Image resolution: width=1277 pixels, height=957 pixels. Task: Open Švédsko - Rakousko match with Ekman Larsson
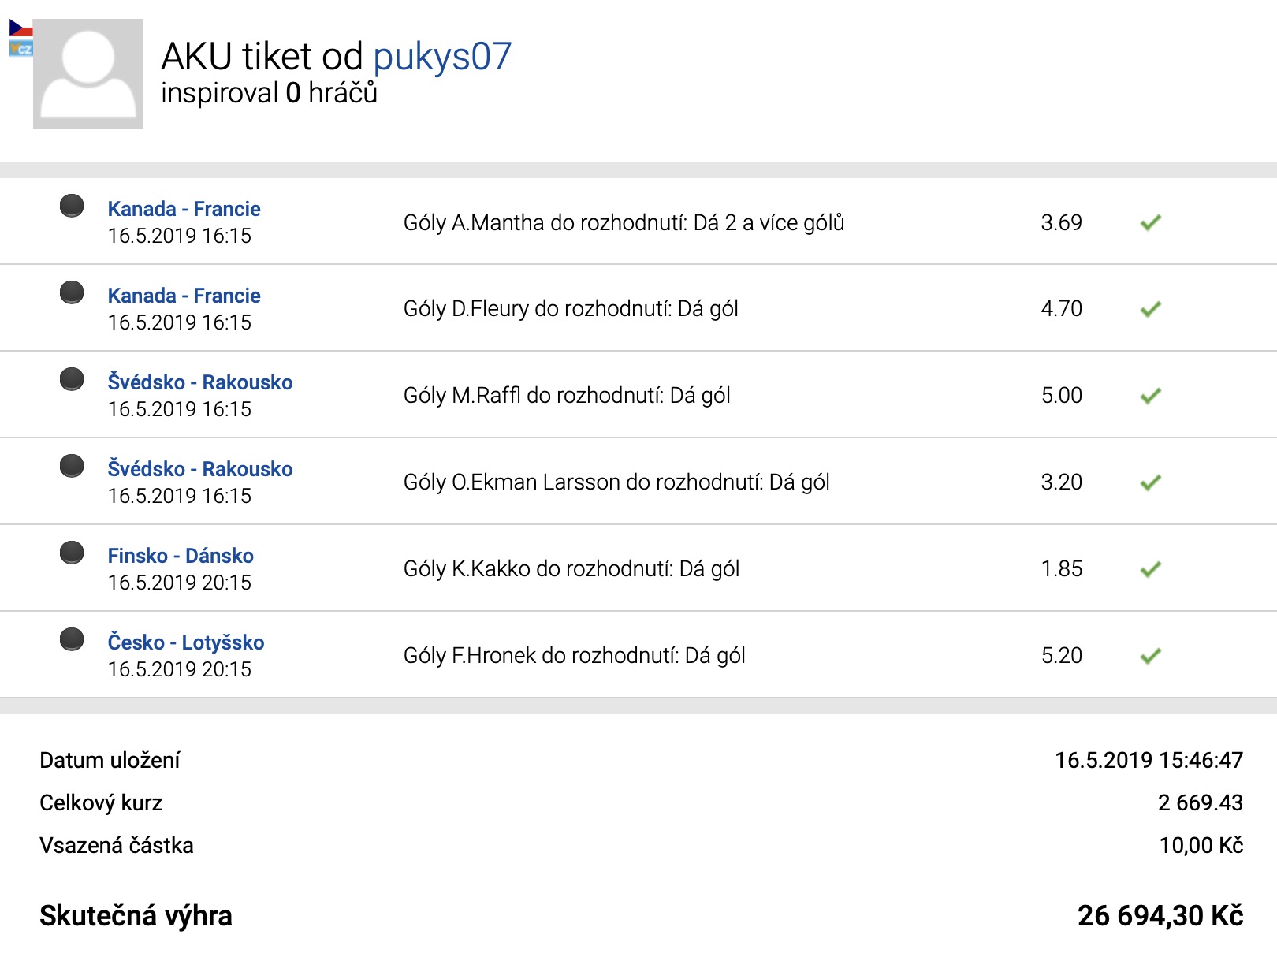(200, 469)
